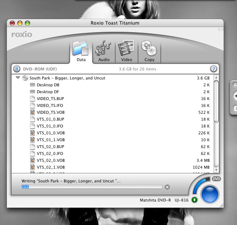Click the VIDEO_TS.BUP file icon
Viewport: 237px width, 225px height.
pos(33,99)
